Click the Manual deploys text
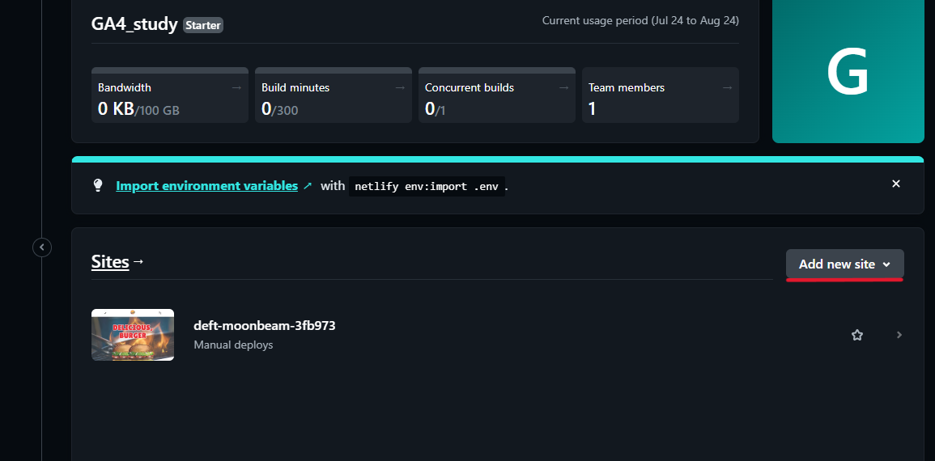 [233, 345]
